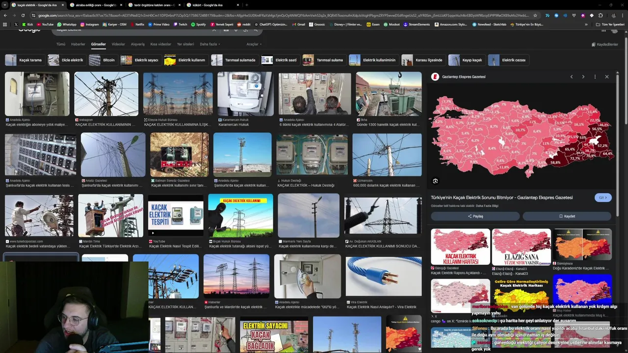Select the 'Kayıp kaçak' filter chip
The image size is (628, 353).
tap(467, 60)
